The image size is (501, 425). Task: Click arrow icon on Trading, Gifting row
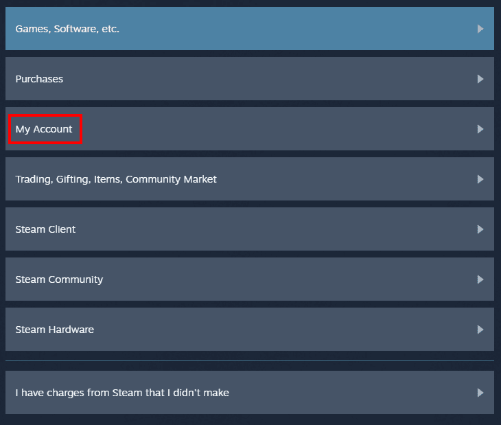click(x=480, y=179)
